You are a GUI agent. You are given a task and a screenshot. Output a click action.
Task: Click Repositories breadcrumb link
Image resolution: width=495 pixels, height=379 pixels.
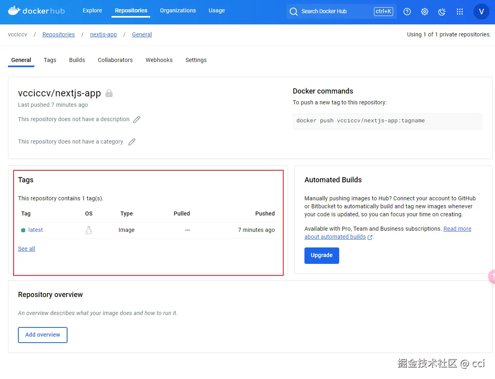pyautogui.click(x=59, y=34)
